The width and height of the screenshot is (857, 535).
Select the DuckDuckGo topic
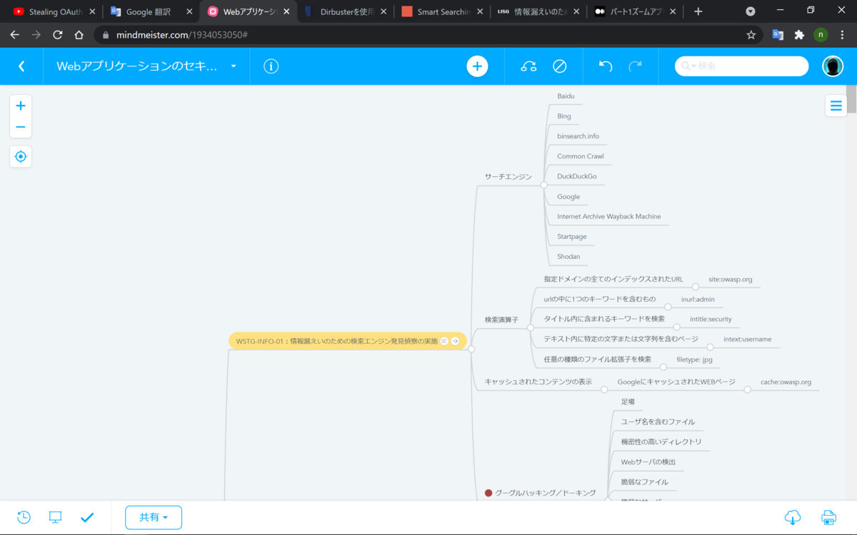click(576, 176)
